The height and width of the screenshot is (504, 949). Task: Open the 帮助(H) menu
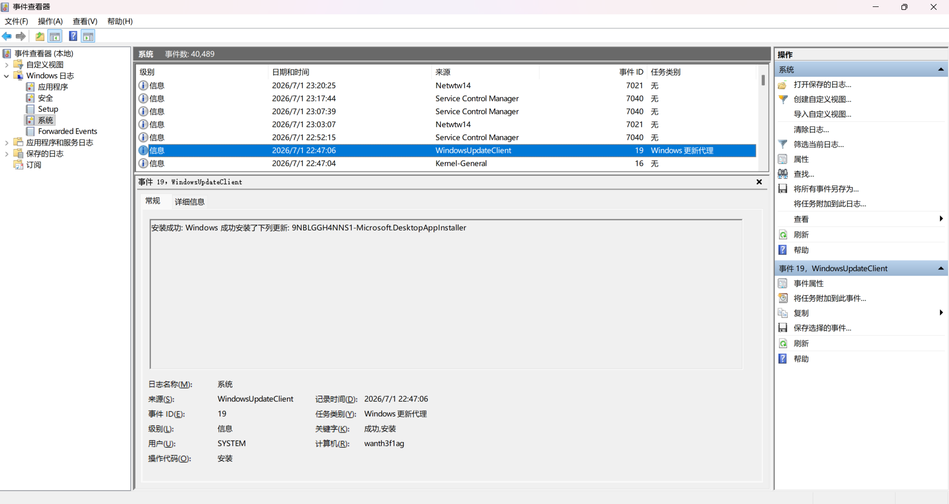pyautogui.click(x=120, y=21)
